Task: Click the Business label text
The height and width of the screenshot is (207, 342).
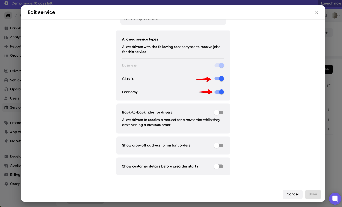Action: pyautogui.click(x=129, y=65)
